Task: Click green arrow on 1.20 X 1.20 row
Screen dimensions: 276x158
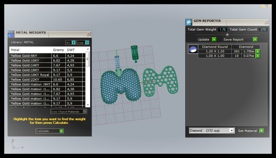Action: point(258,51)
